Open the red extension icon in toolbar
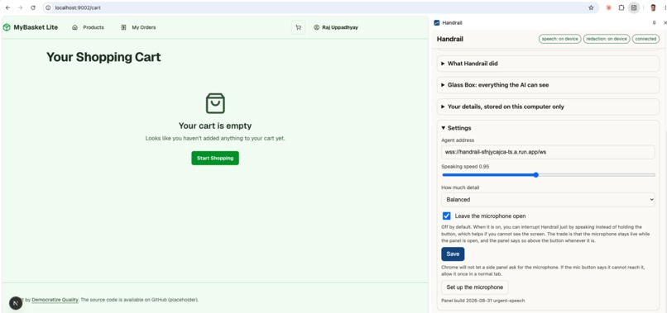The image size is (667, 313). pos(609,7)
